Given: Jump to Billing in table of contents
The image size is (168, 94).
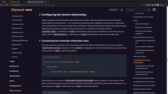Looking at the screenshot, I should 135,21.
